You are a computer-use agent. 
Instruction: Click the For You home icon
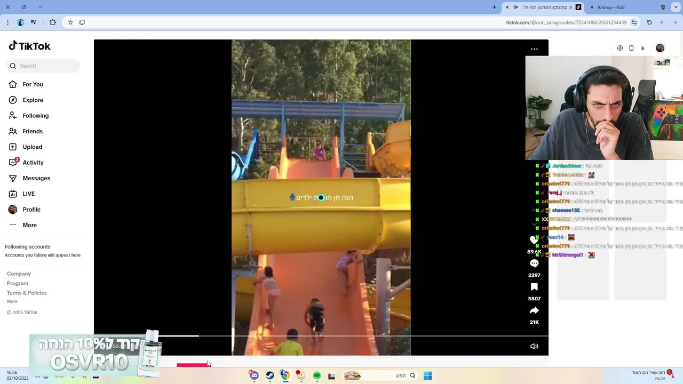pos(13,84)
